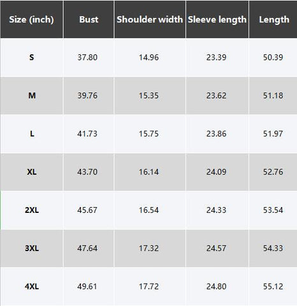Click the L size row label
297x306 pixels.
click(x=32, y=134)
